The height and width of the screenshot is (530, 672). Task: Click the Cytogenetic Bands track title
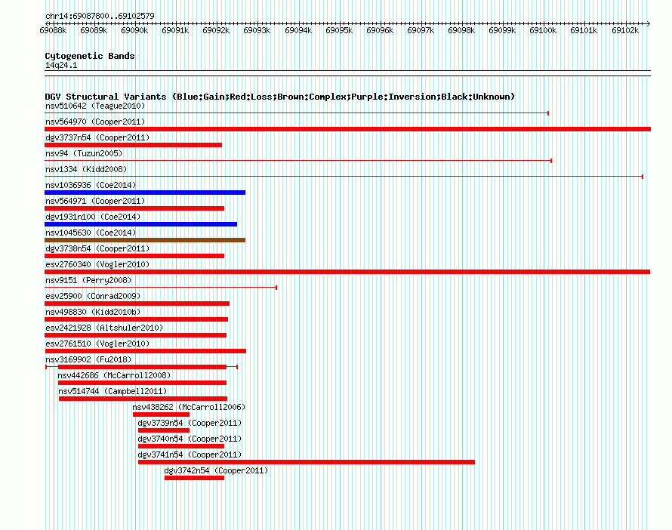pyautogui.click(x=90, y=56)
